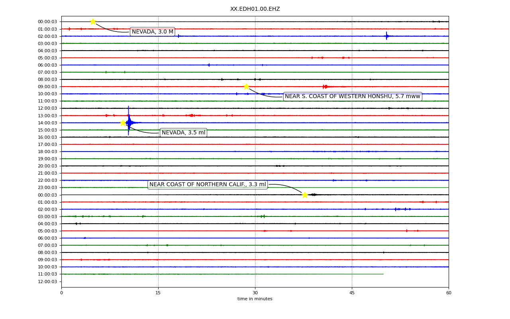Viewport: 510px width, 319px height.
Task: Select the NEVADA, 3.0 M annotation label
Action: pos(153,32)
